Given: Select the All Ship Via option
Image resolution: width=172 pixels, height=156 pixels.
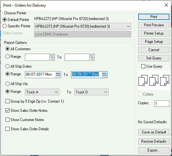Looking at the screenshot, I should pos(7,84).
